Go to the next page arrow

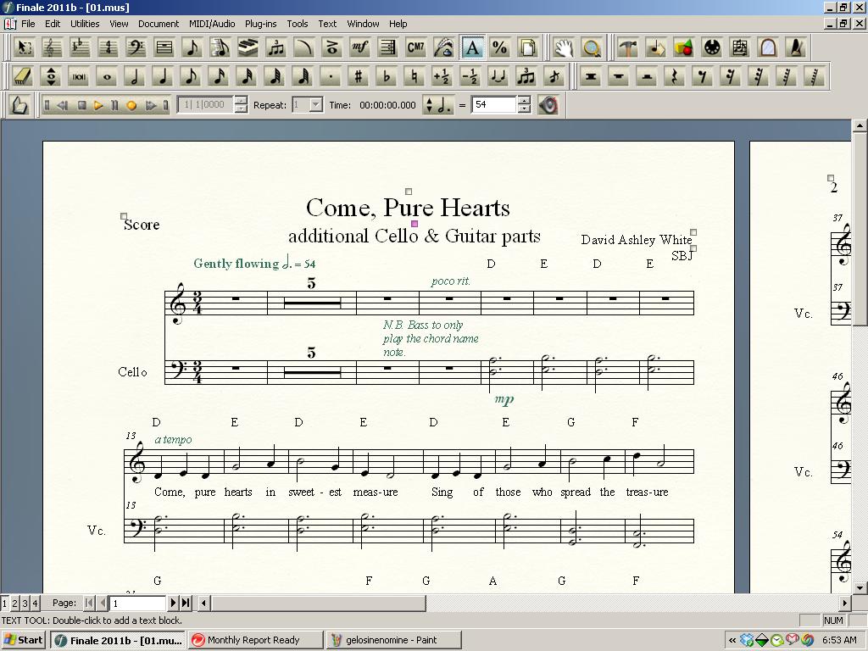coord(173,603)
